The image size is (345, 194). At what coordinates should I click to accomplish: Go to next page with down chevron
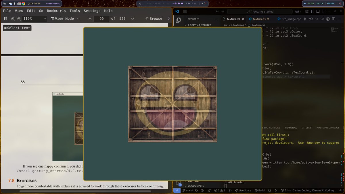133,18
